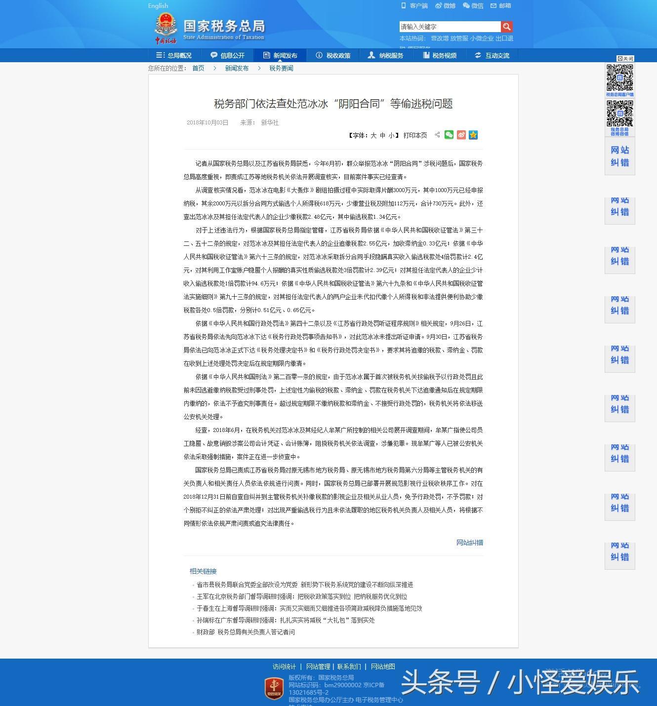Set font size to 大
The image size is (657, 706).
(x=373, y=135)
